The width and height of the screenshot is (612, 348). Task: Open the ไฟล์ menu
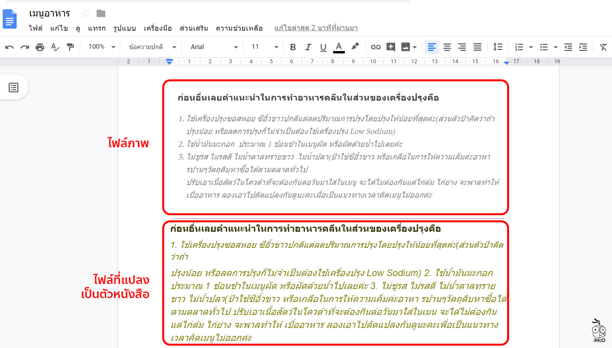point(35,28)
